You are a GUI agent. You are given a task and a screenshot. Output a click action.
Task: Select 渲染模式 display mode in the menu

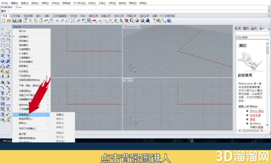pyautogui.click(x=24, y=45)
